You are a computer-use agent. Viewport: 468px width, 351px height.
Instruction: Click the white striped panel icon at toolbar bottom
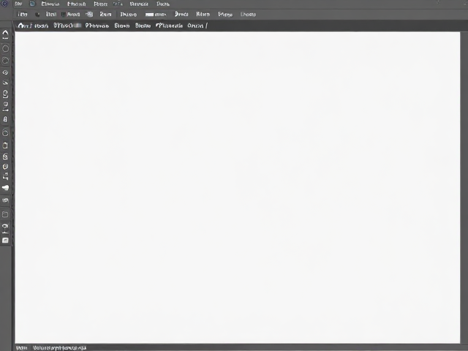[x=5, y=241]
